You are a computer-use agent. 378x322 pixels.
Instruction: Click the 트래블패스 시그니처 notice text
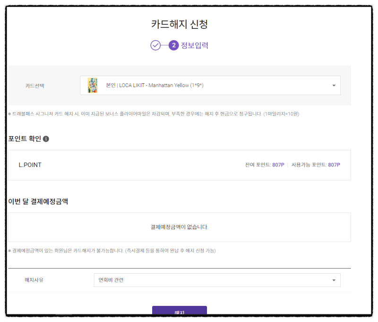(154, 114)
